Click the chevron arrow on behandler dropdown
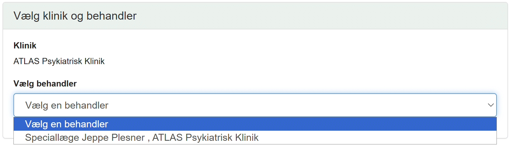510x150 pixels. [x=490, y=105]
